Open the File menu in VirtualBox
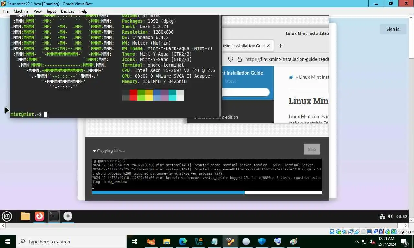Viewport: 414px width, 248px height. coord(5,11)
